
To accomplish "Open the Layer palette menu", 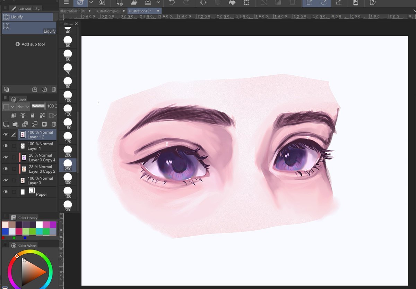I will coord(5,98).
